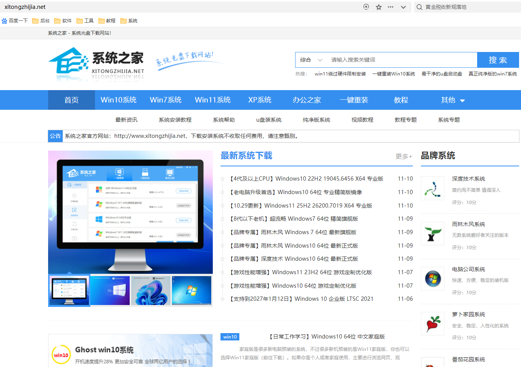This screenshot has height=367, width=521.
Task: Open the browser tab search chevron
Action: 403,7
